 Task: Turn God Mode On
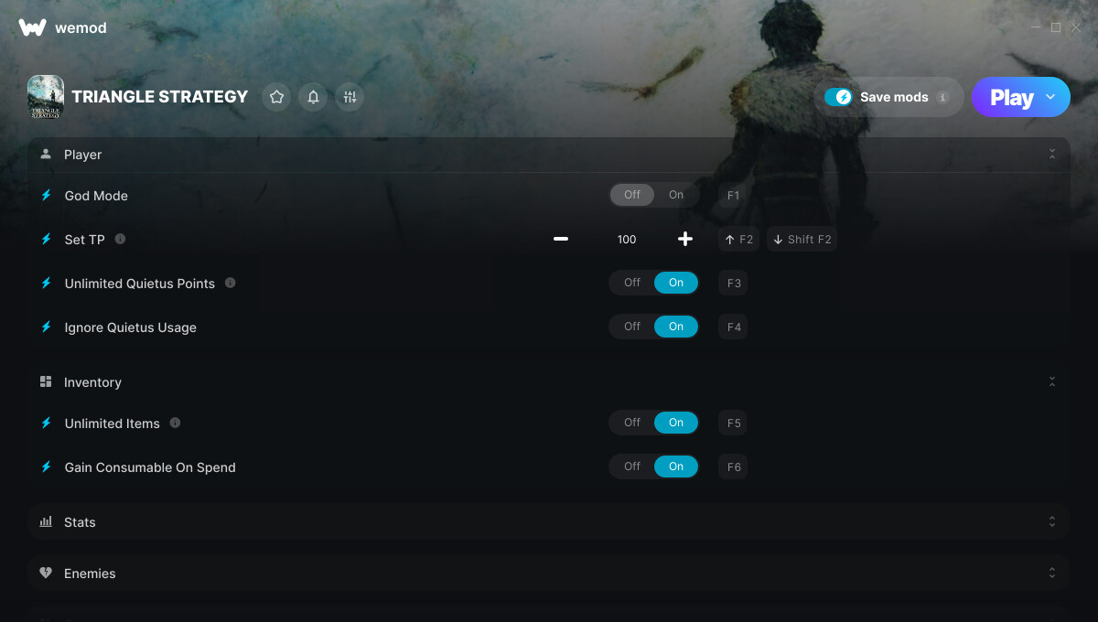[x=676, y=195]
